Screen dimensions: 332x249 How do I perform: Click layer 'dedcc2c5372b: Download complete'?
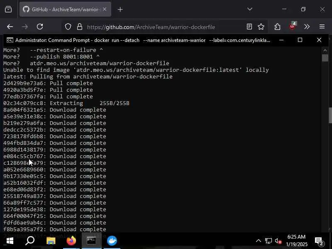(55, 129)
